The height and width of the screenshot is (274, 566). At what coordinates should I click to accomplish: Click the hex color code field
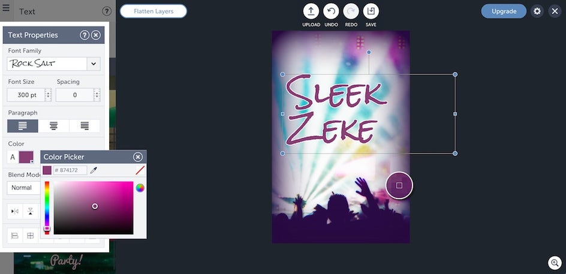pos(70,170)
